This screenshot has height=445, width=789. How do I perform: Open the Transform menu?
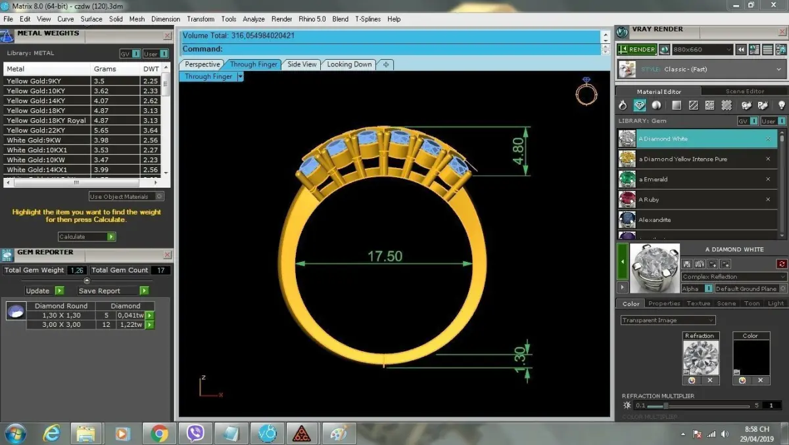pyautogui.click(x=201, y=19)
